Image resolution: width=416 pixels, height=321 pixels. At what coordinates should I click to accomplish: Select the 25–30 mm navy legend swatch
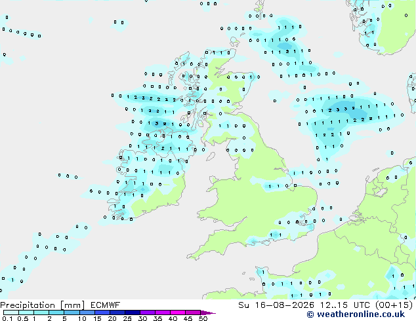(x=133, y=312)
